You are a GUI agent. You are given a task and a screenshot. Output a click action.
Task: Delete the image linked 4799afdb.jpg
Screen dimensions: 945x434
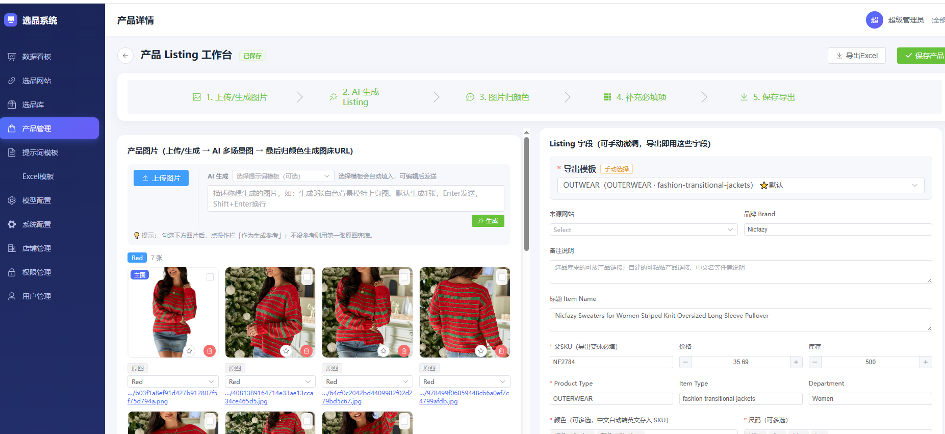click(501, 351)
